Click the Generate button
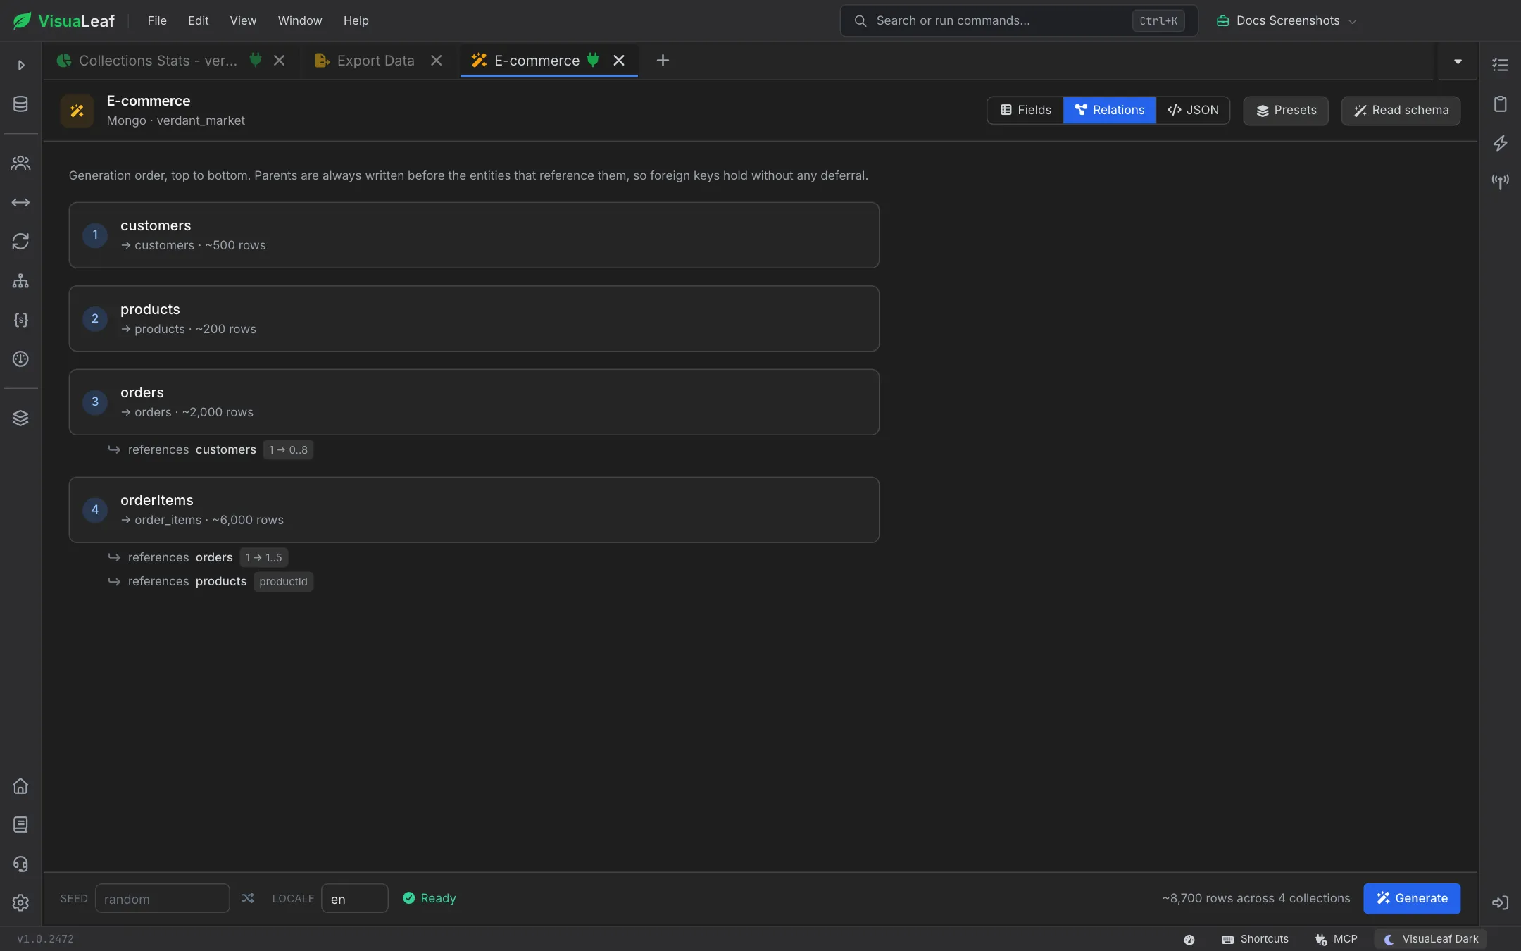Viewport: 1521px width, 951px height. (1412, 898)
